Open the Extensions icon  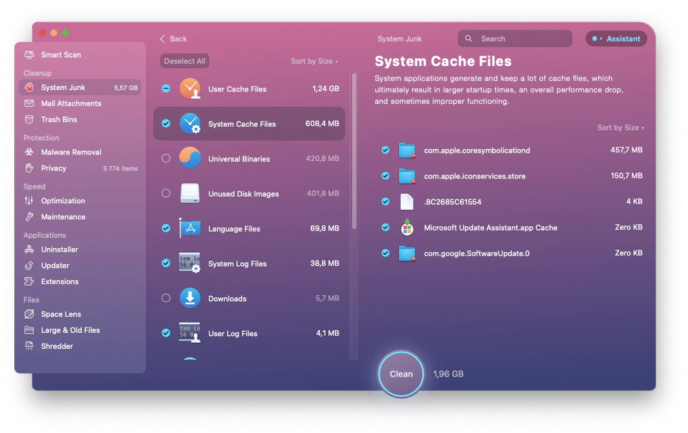pyautogui.click(x=29, y=281)
